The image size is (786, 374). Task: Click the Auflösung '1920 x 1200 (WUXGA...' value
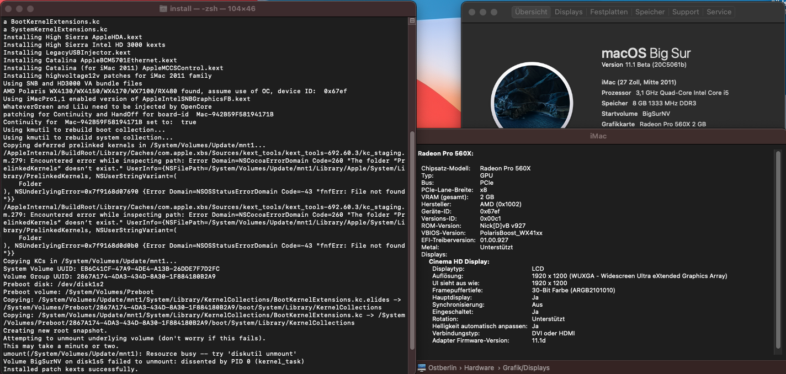point(629,276)
